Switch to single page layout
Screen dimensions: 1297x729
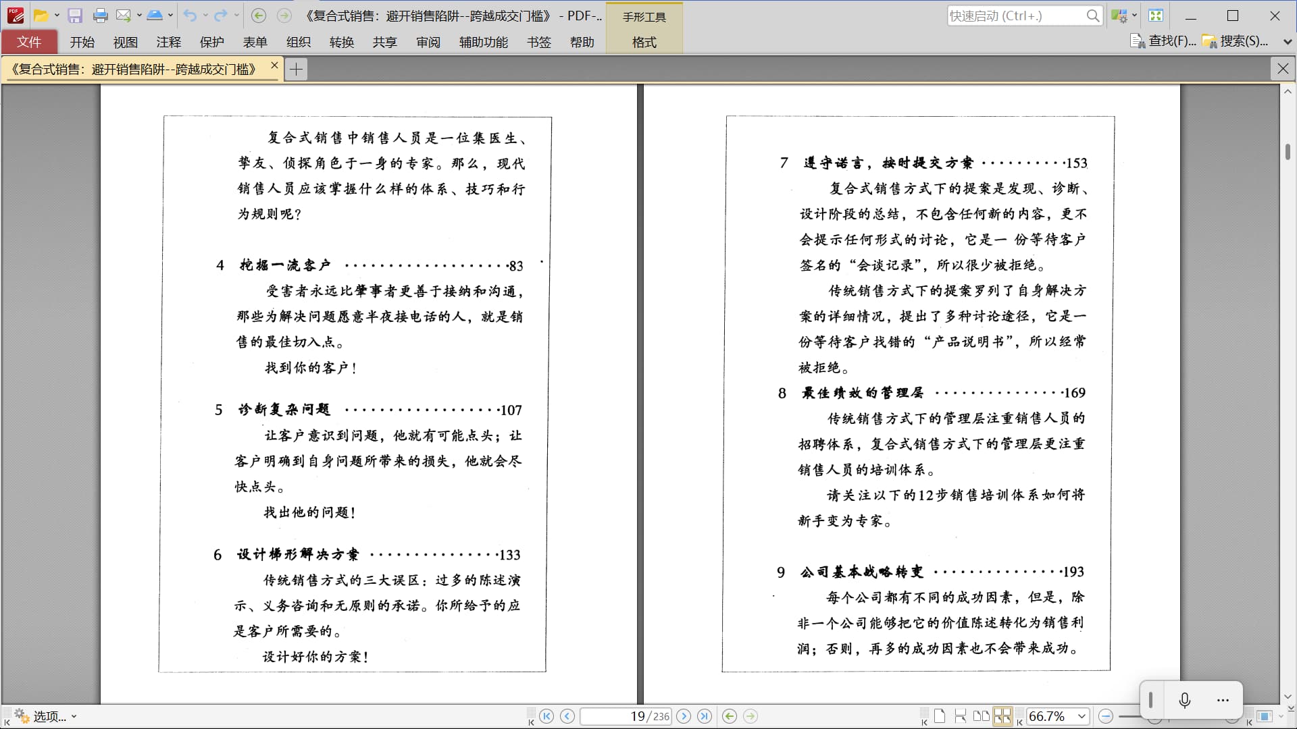940,716
